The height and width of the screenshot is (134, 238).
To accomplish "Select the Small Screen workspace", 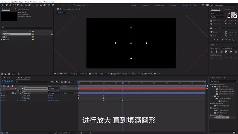I will tap(159, 5).
